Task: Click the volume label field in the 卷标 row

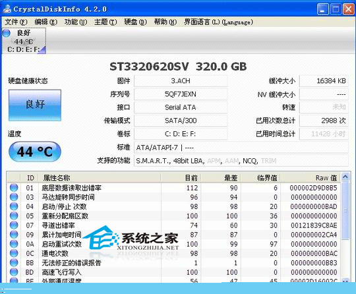Action: (181, 134)
